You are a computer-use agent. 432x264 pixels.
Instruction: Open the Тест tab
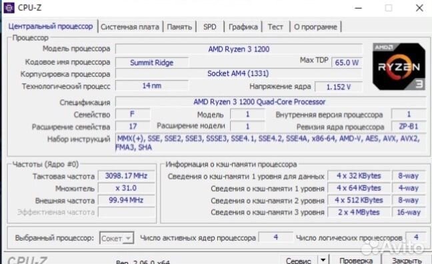pos(275,27)
